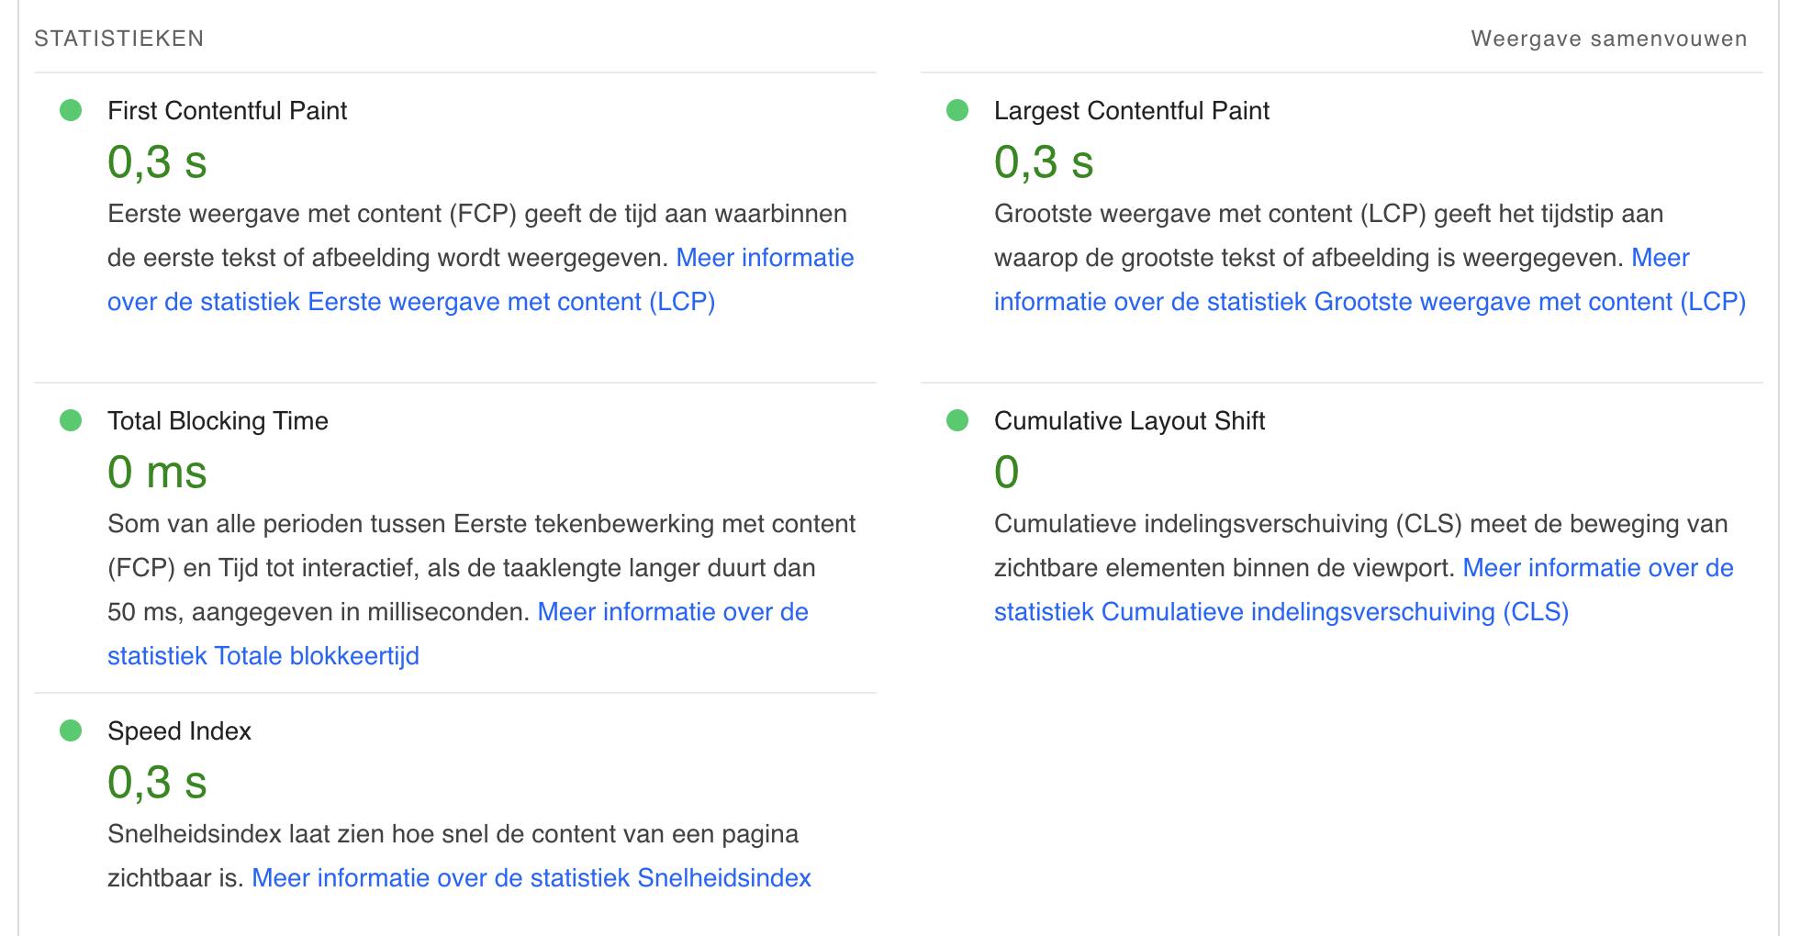Click the green indicator next to Cumulative Layout Shift
This screenshot has width=1801, height=936.
957,421
